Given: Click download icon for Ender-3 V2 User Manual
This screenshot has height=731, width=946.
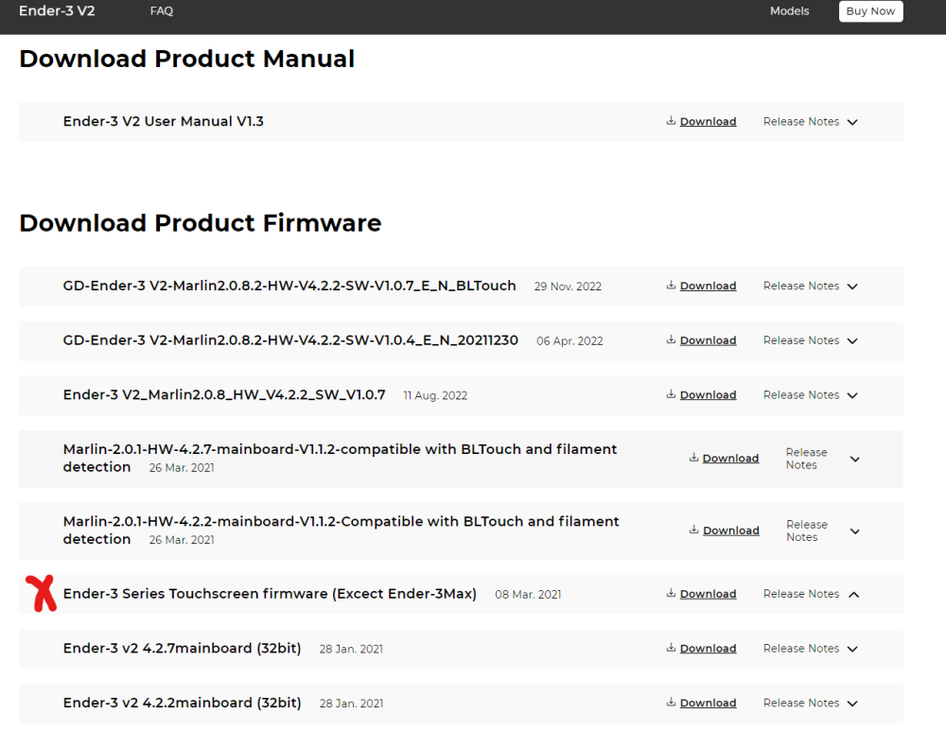Looking at the screenshot, I should point(671,121).
